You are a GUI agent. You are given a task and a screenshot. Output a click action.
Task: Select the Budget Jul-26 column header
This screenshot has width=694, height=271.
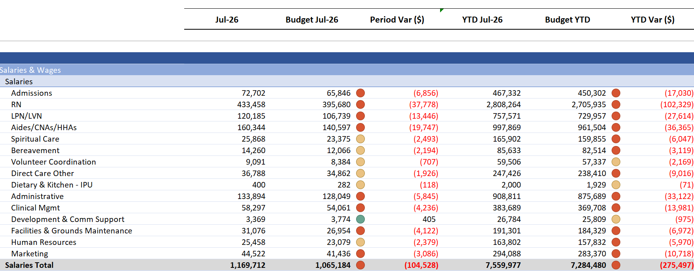click(312, 19)
